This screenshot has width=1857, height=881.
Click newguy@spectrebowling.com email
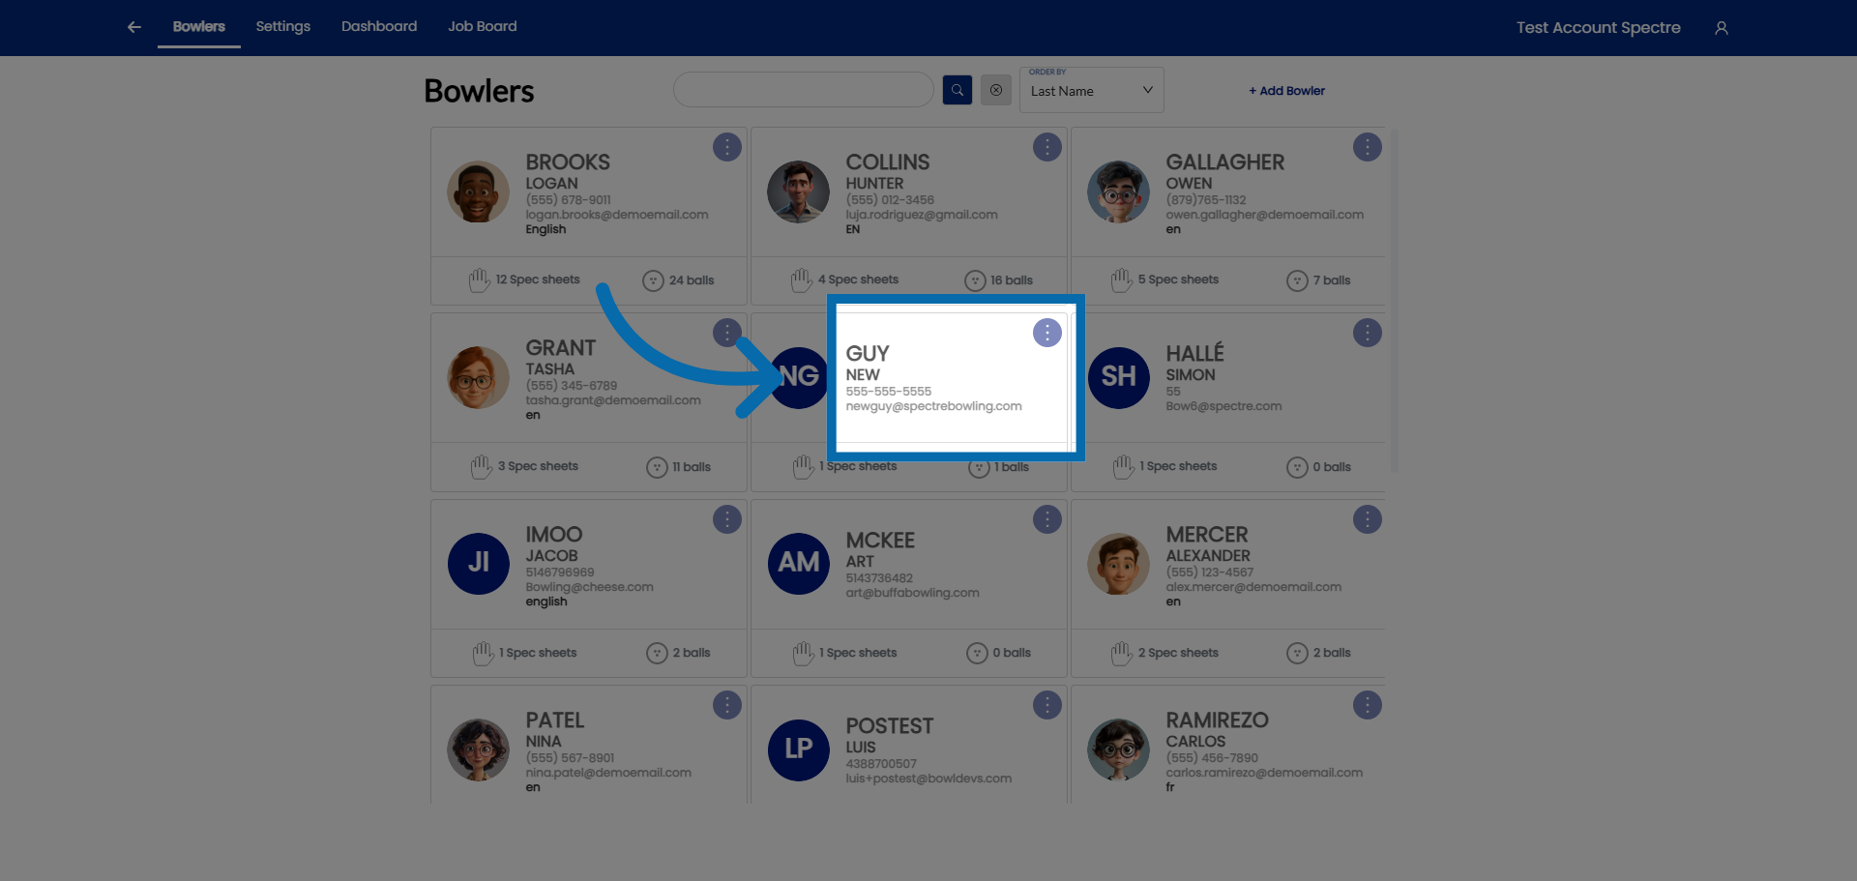tap(933, 406)
